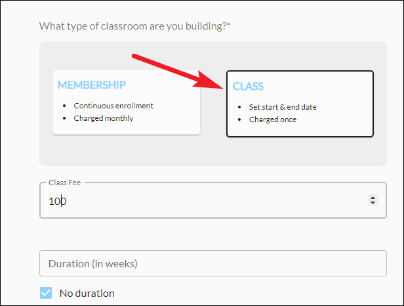Click the bullet dot beside Charged once
This screenshot has width=404, height=306.
[x=239, y=120]
